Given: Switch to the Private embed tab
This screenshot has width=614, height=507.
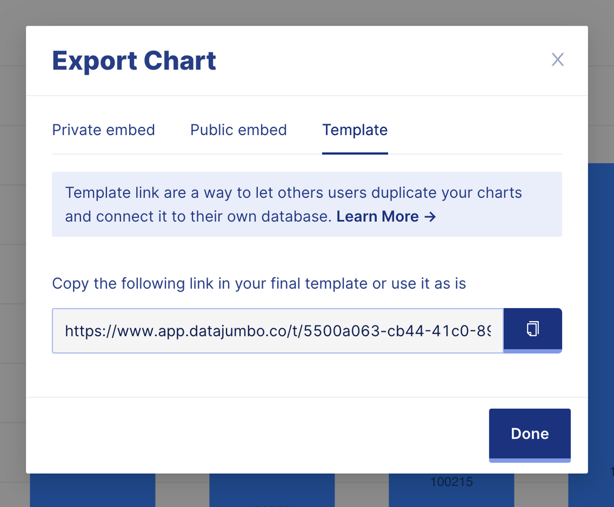Looking at the screenshot, I should point(103,130).
